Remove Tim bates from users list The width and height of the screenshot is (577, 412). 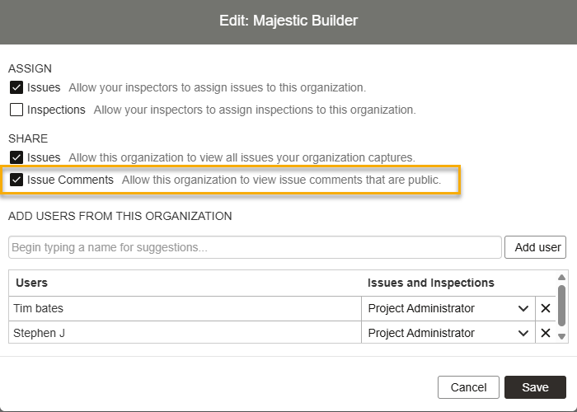545,308
